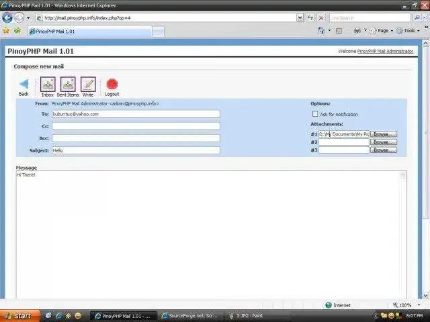The width and height of the screenshot is (430, 322).
Task: Click the Live Search magnifier icon
Action: coord(417,18)
